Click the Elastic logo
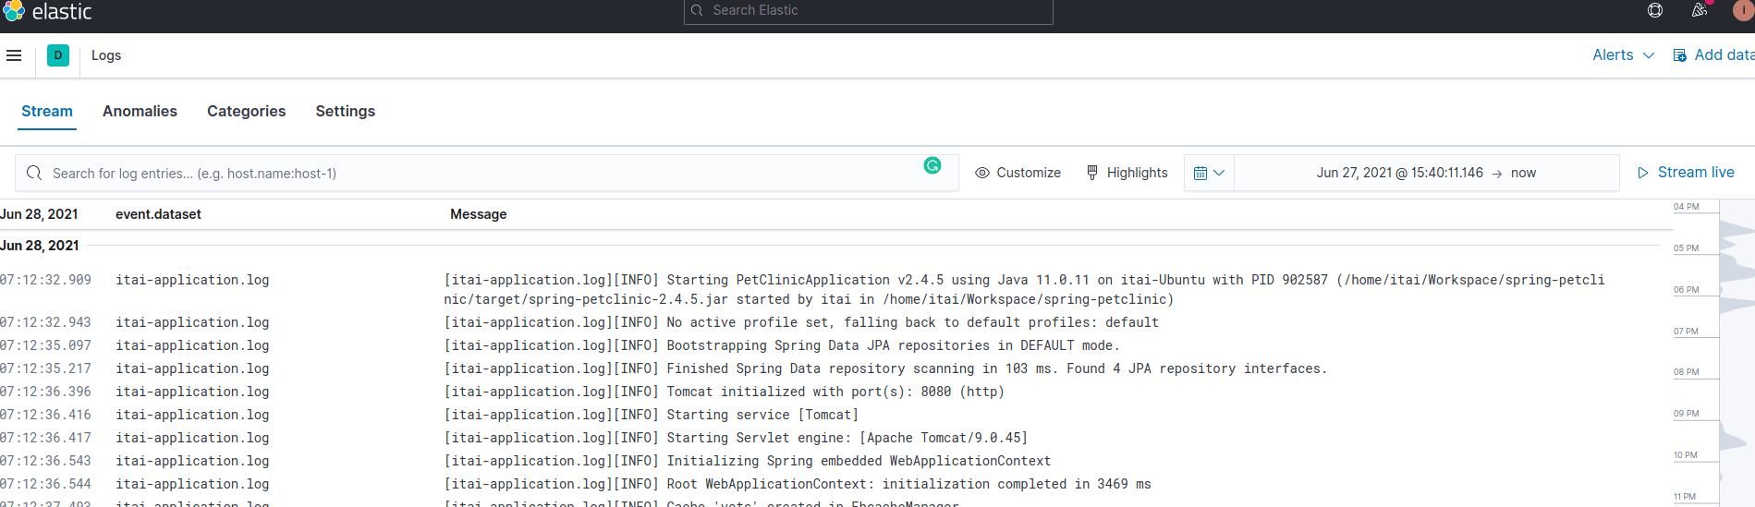 14,11
